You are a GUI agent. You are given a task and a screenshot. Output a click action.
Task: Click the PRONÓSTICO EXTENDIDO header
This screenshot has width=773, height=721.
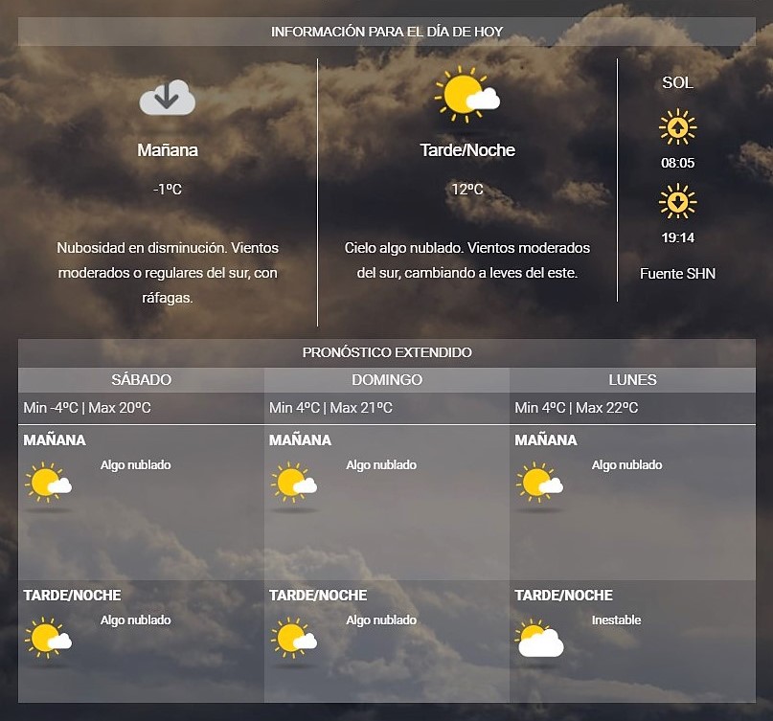click(x=387, y=353)
